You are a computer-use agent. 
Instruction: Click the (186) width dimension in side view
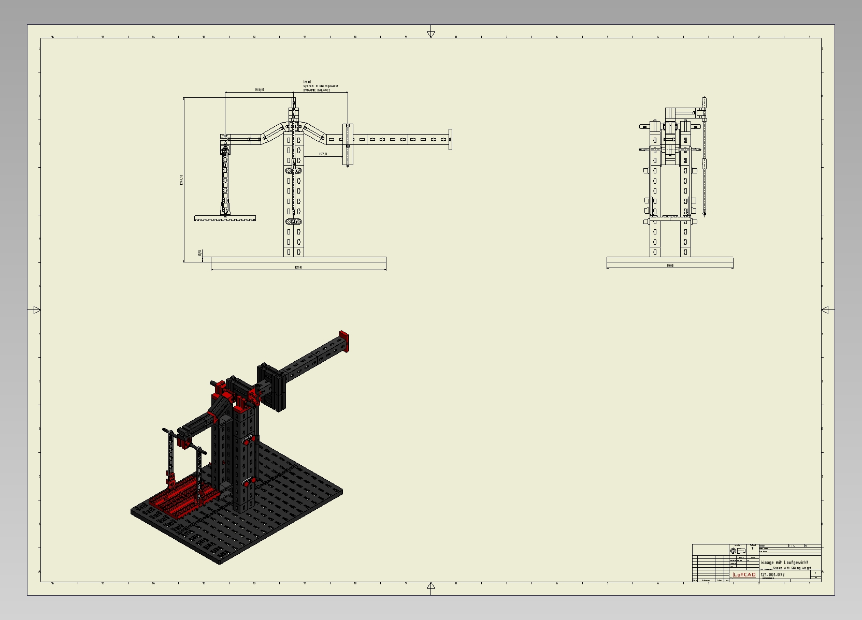(670, 265)
